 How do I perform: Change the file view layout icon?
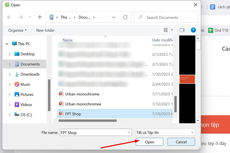166,30
